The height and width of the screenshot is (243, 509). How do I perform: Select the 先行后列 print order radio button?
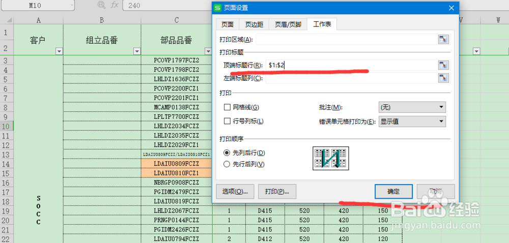click(227, 164)
